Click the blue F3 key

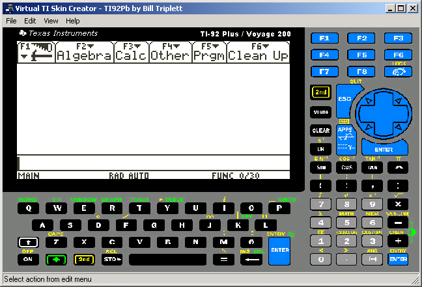click(398, 38)
